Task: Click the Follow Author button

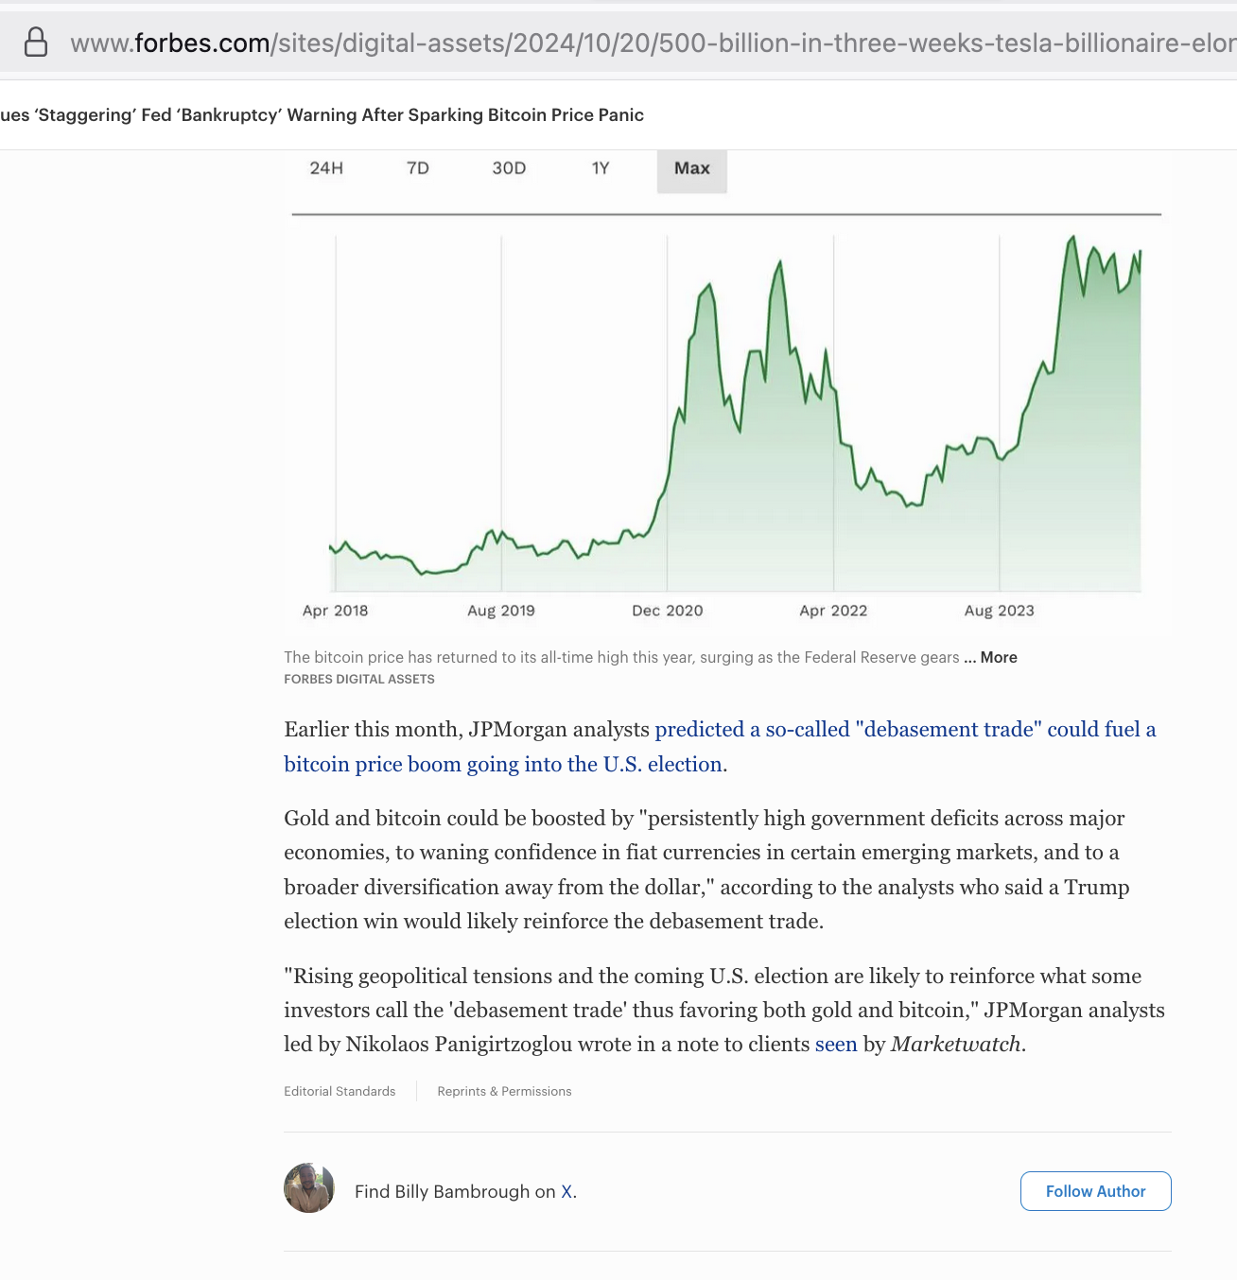Action: [x=1095, y=1191]
